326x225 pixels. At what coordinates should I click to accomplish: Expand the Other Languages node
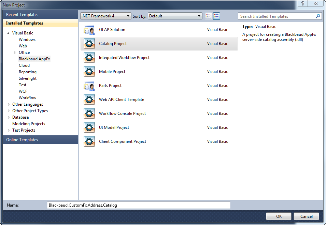9,104
